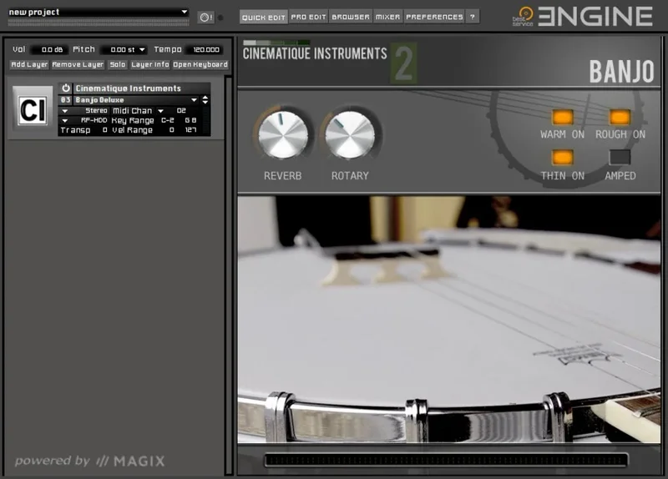Click the level meter above Cinematique Instruments title
Image resolution: width=668 pixels, height=479 pixels.
coord(276,43)
